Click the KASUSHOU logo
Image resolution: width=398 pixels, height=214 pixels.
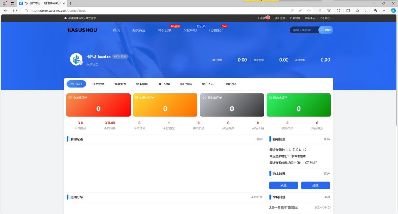tap(82, 30)
